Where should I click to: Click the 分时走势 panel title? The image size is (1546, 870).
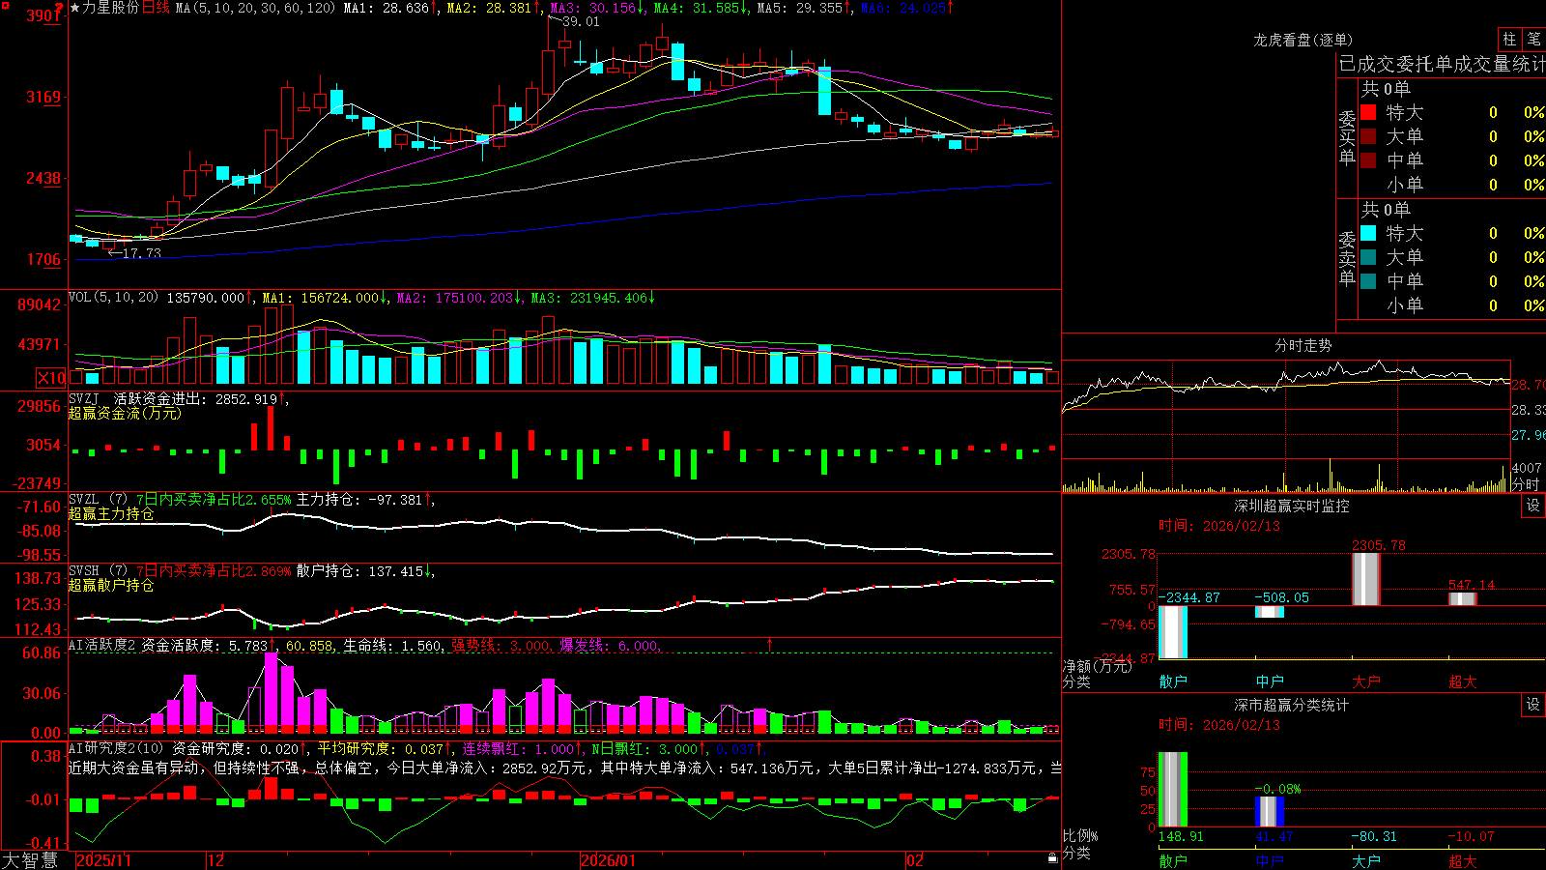tap(1303, 345)
